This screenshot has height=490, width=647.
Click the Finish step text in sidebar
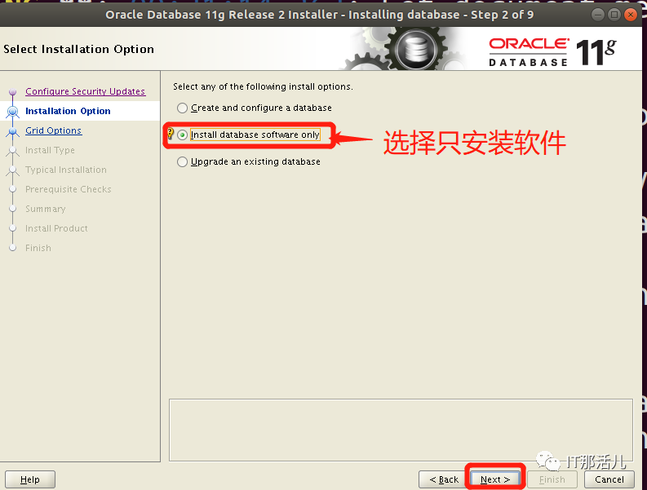pos(38,248)
